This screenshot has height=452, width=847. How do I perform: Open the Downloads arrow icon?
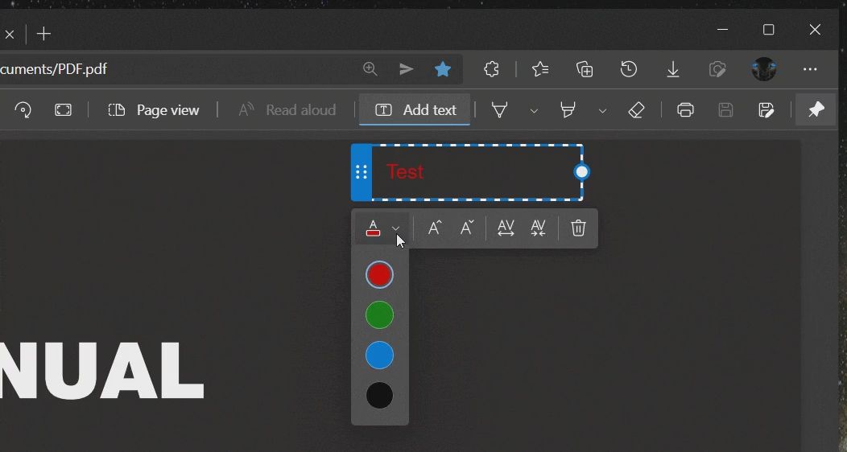pyautogui.click(x=673, y=69)
